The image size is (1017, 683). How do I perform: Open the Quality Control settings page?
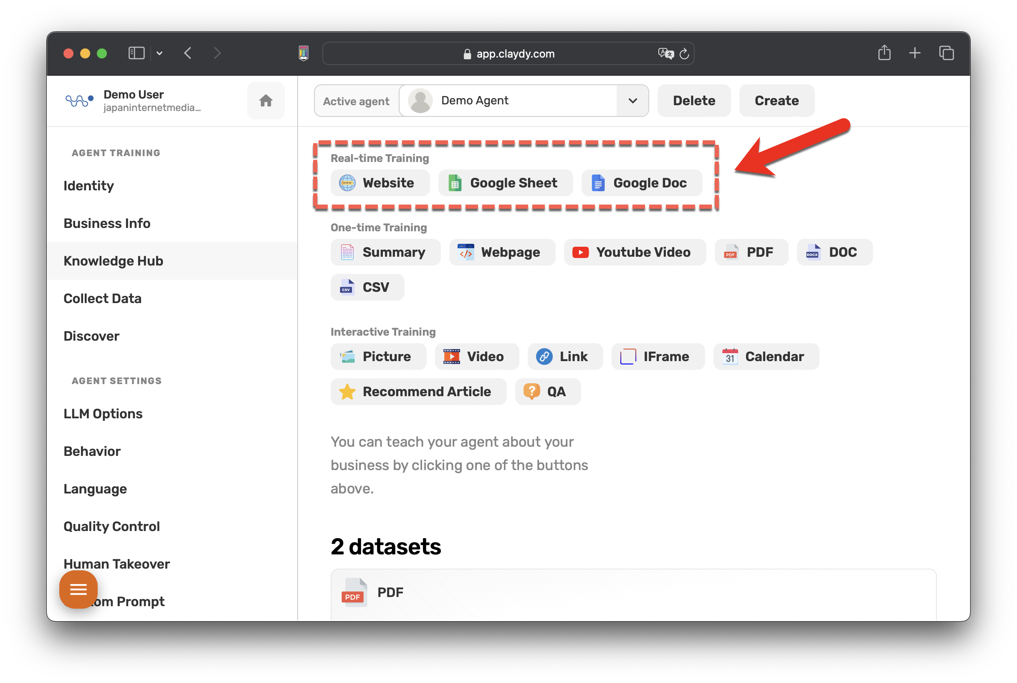pos(111,526)
